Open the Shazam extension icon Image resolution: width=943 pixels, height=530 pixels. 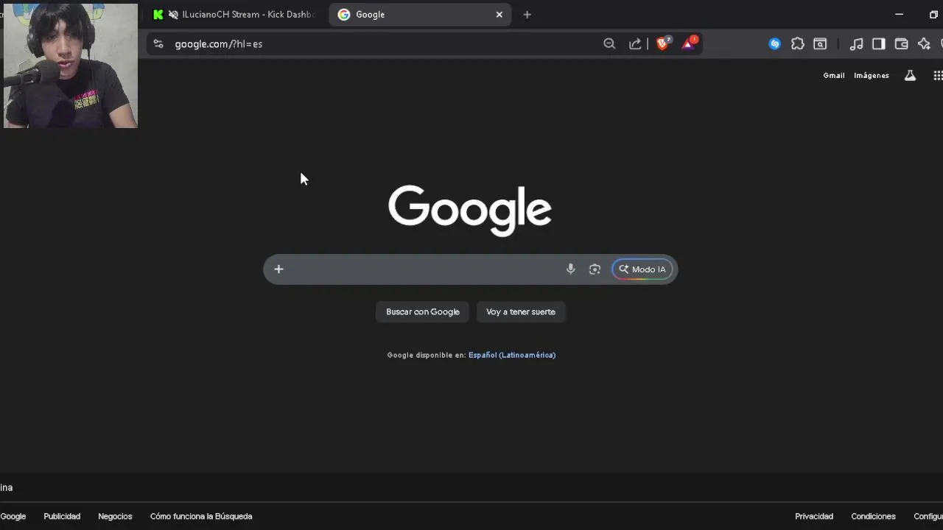(774, 44)
